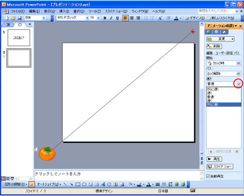Click the Underline icon

(117, 18)
